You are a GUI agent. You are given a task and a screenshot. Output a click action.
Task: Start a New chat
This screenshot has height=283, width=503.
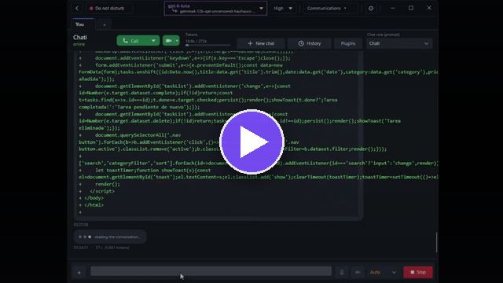[x=261, y=43]
